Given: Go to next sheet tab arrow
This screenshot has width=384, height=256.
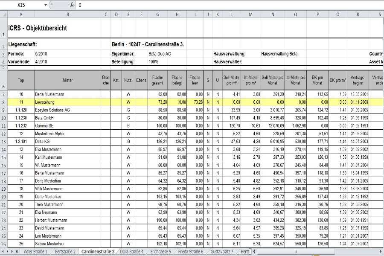Looking at the screenshot, I should (12, 251).
